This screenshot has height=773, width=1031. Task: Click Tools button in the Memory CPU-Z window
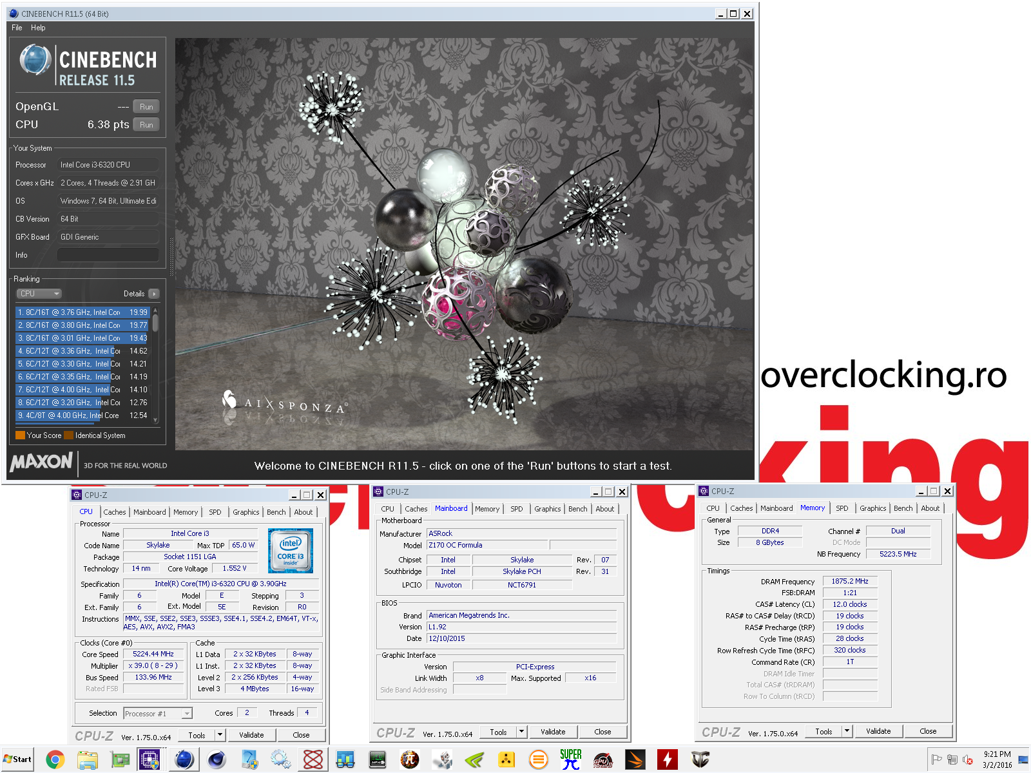point(824,731)
